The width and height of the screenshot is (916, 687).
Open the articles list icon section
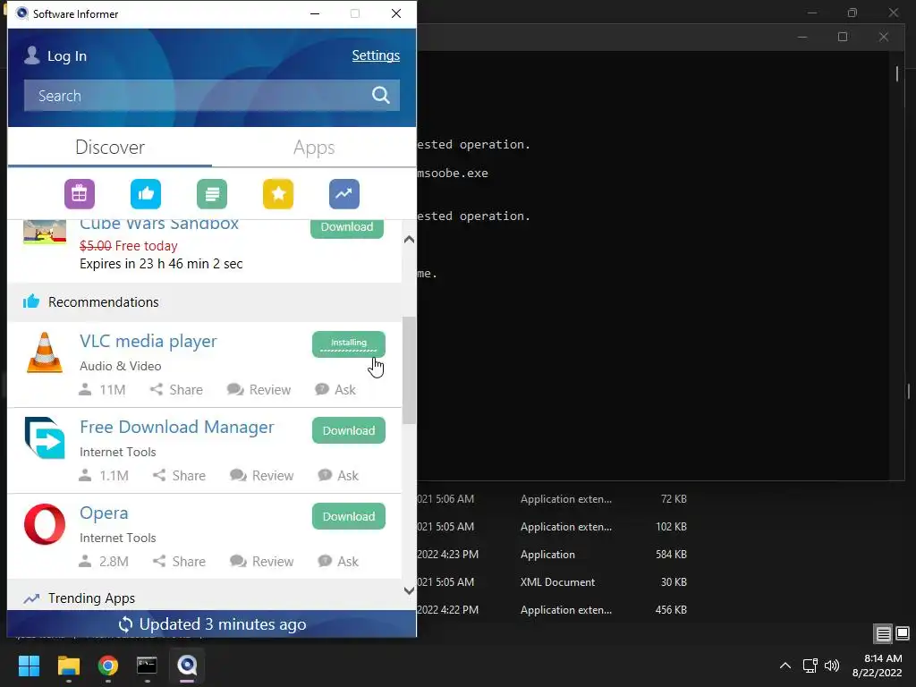click(212, 194)
